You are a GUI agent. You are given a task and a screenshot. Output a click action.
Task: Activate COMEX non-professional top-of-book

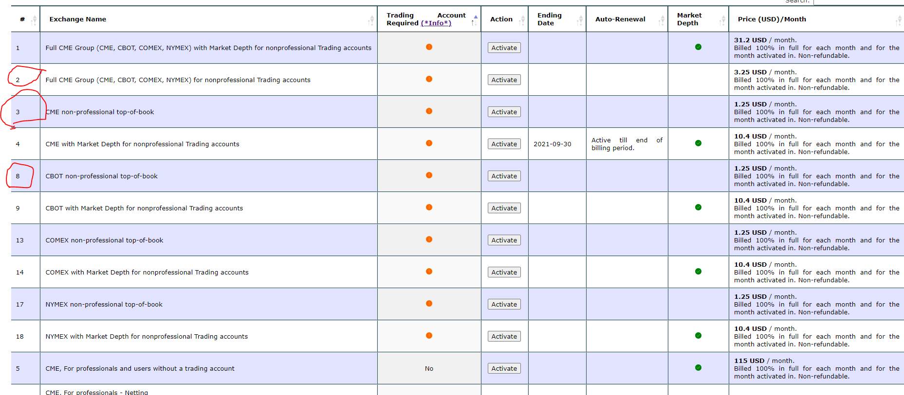pos(504,240)
